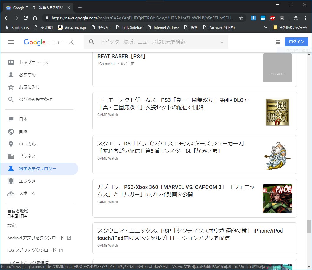Click the Phoenix character thumbnail
The height and width of the screenshot is (270, 312).
277,198
